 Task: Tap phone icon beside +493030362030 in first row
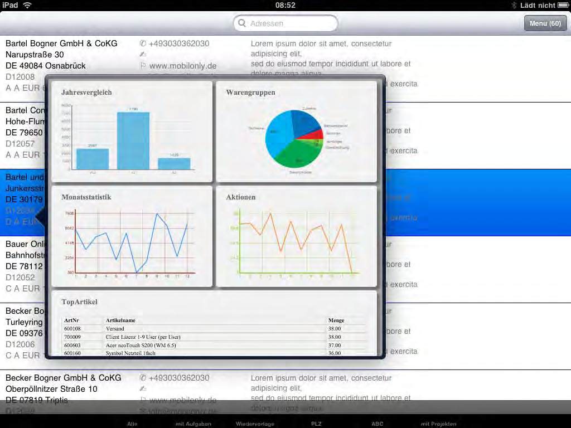coord(143,43)
